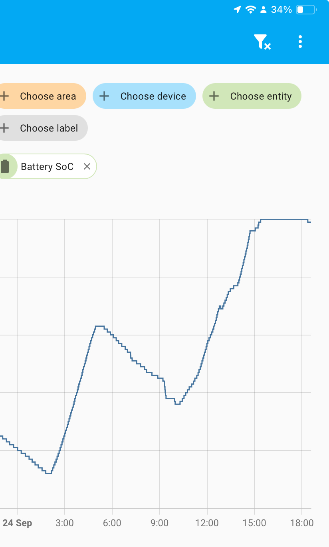Tap the battery indicator in status bar
The height and width of the screenshot is (547, 329).
(x=306, y=10)
